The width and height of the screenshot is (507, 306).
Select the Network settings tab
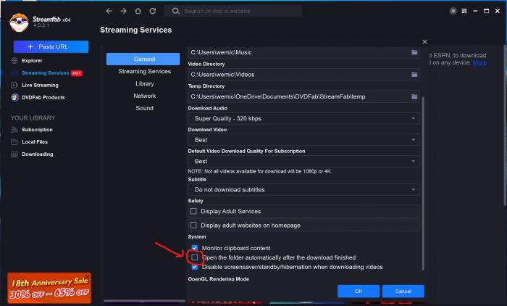(x=145, y=96)
